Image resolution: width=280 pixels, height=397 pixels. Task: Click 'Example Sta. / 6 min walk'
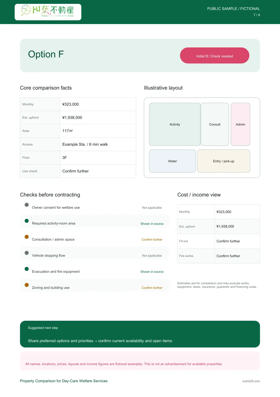click(85, 144)
